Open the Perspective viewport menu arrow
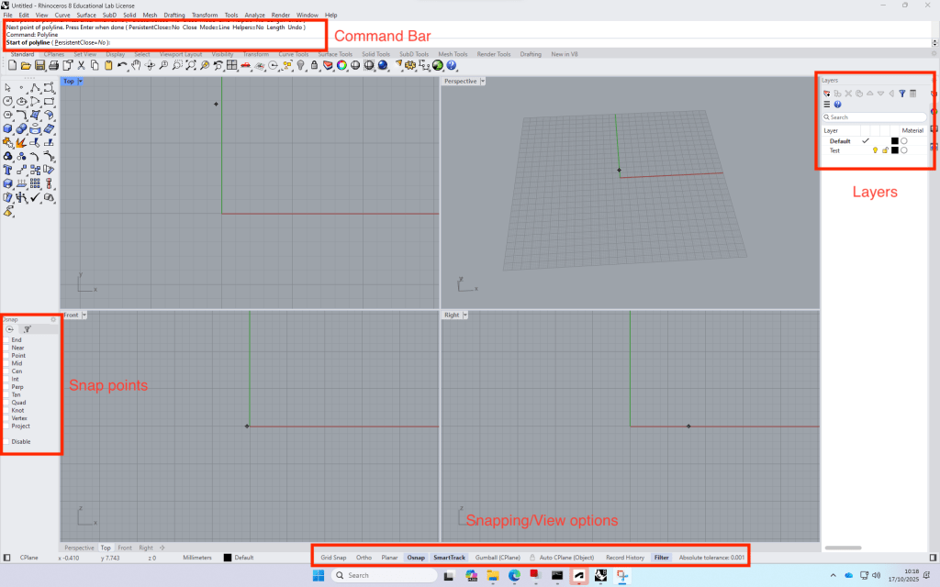This screenshot has height=587, width=940. [482, 82]
